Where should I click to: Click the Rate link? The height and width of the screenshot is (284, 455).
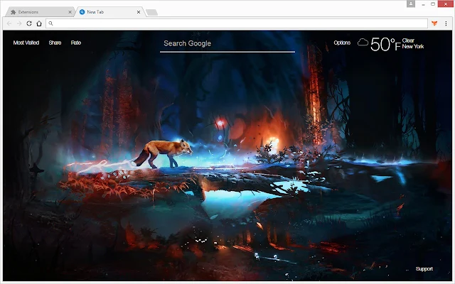click(x=76, y=43)
